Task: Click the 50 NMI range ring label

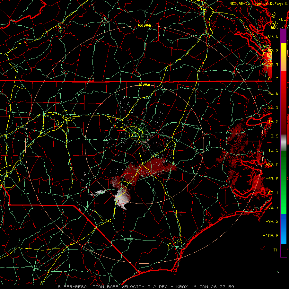Action: pos(144,85)
